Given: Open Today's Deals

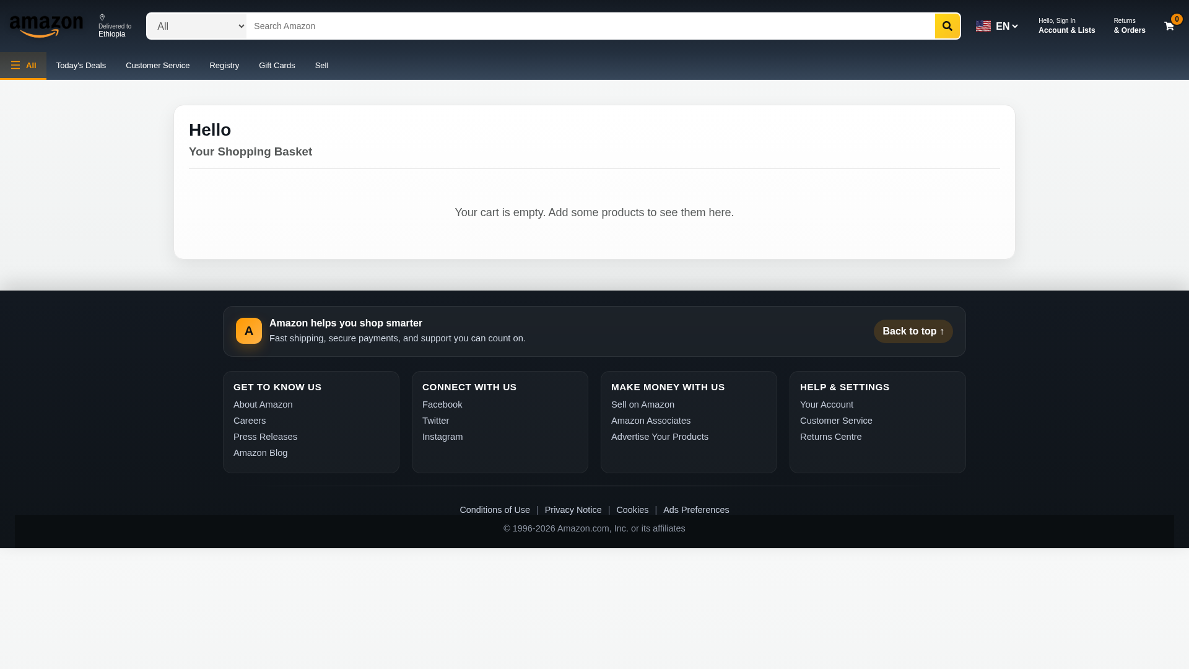Looking at the screenshot, I should click(81, 65).
